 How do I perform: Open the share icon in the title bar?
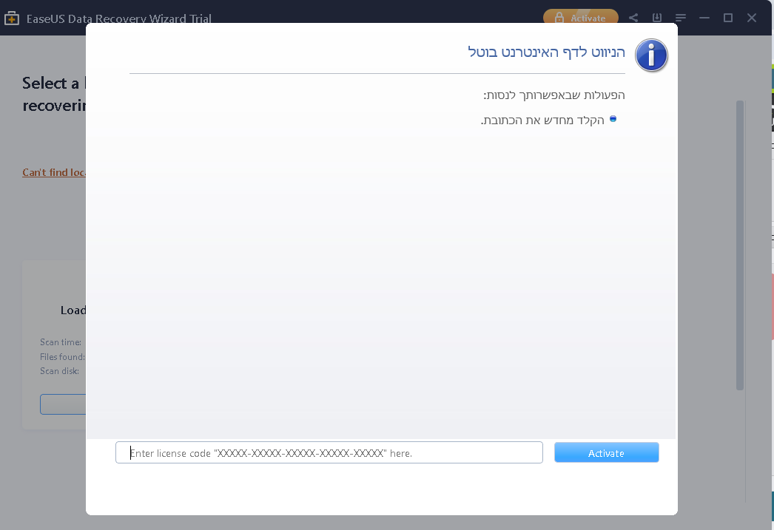[633, 18]
